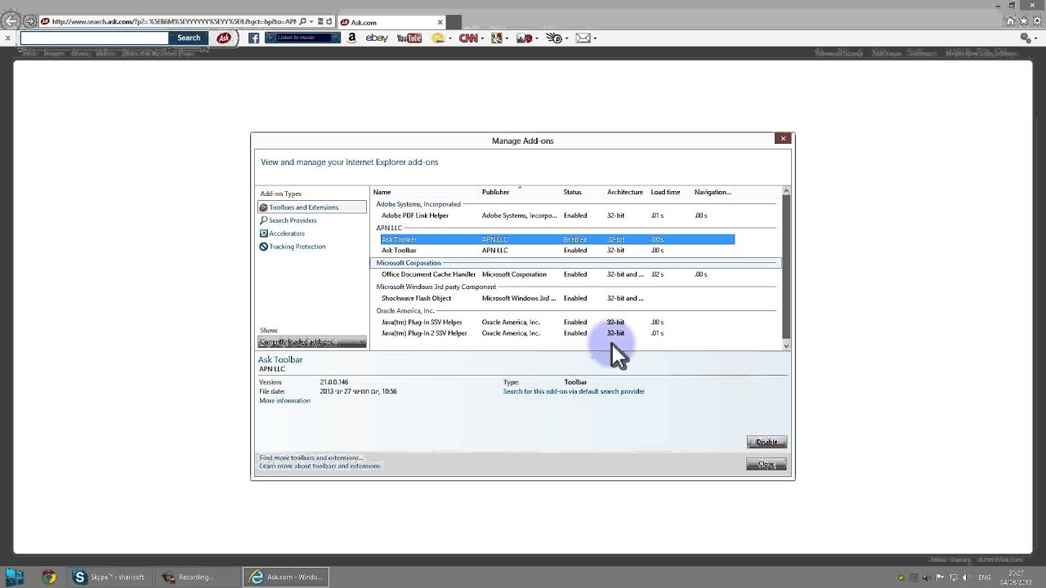
Task: Open the CNN icon on Ask toolbar
Action: click(x=468, y=38)
